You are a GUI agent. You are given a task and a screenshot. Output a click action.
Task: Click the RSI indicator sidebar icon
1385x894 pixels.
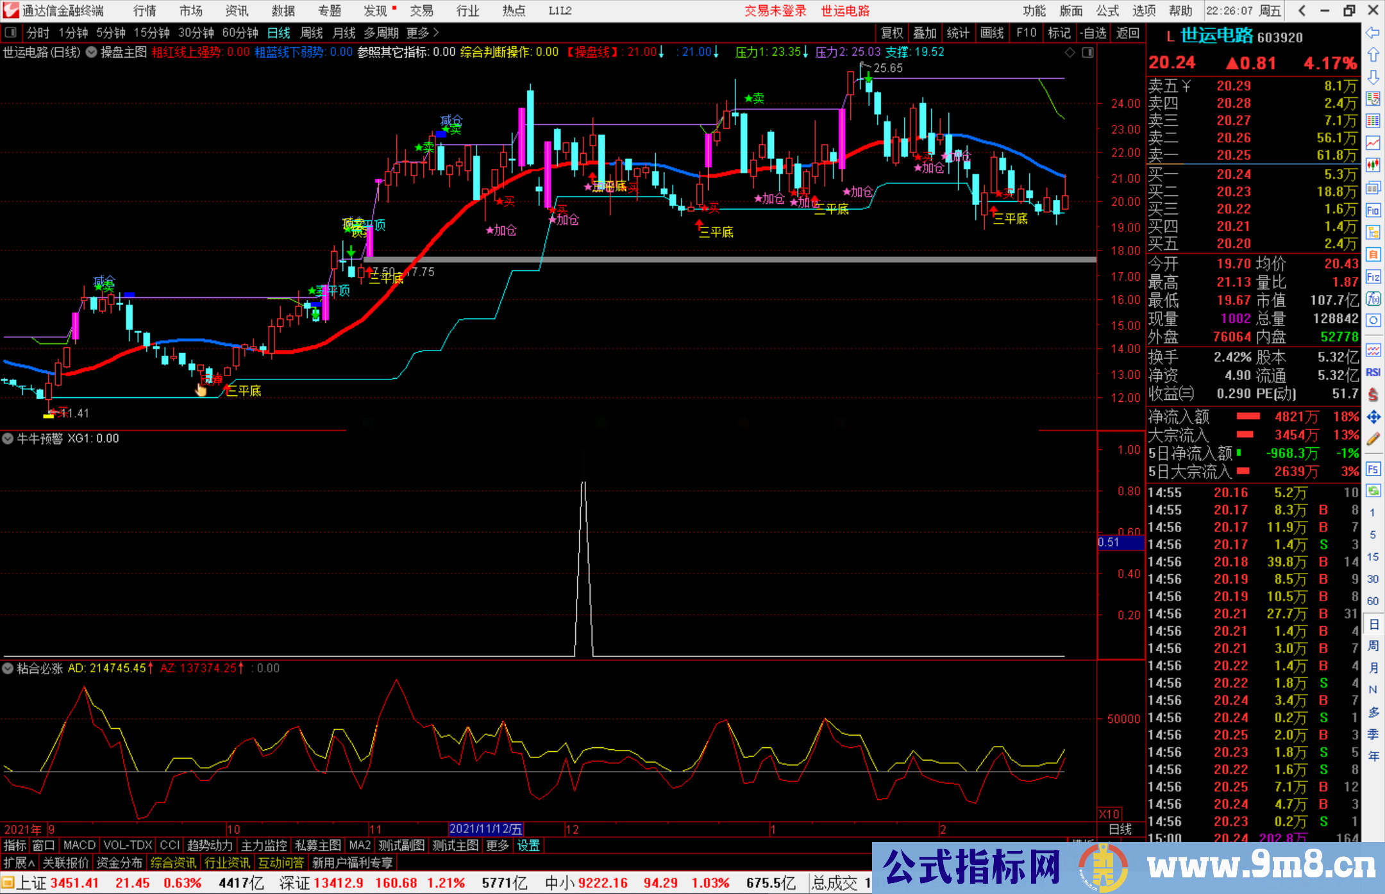click(x=1373, y=372)
